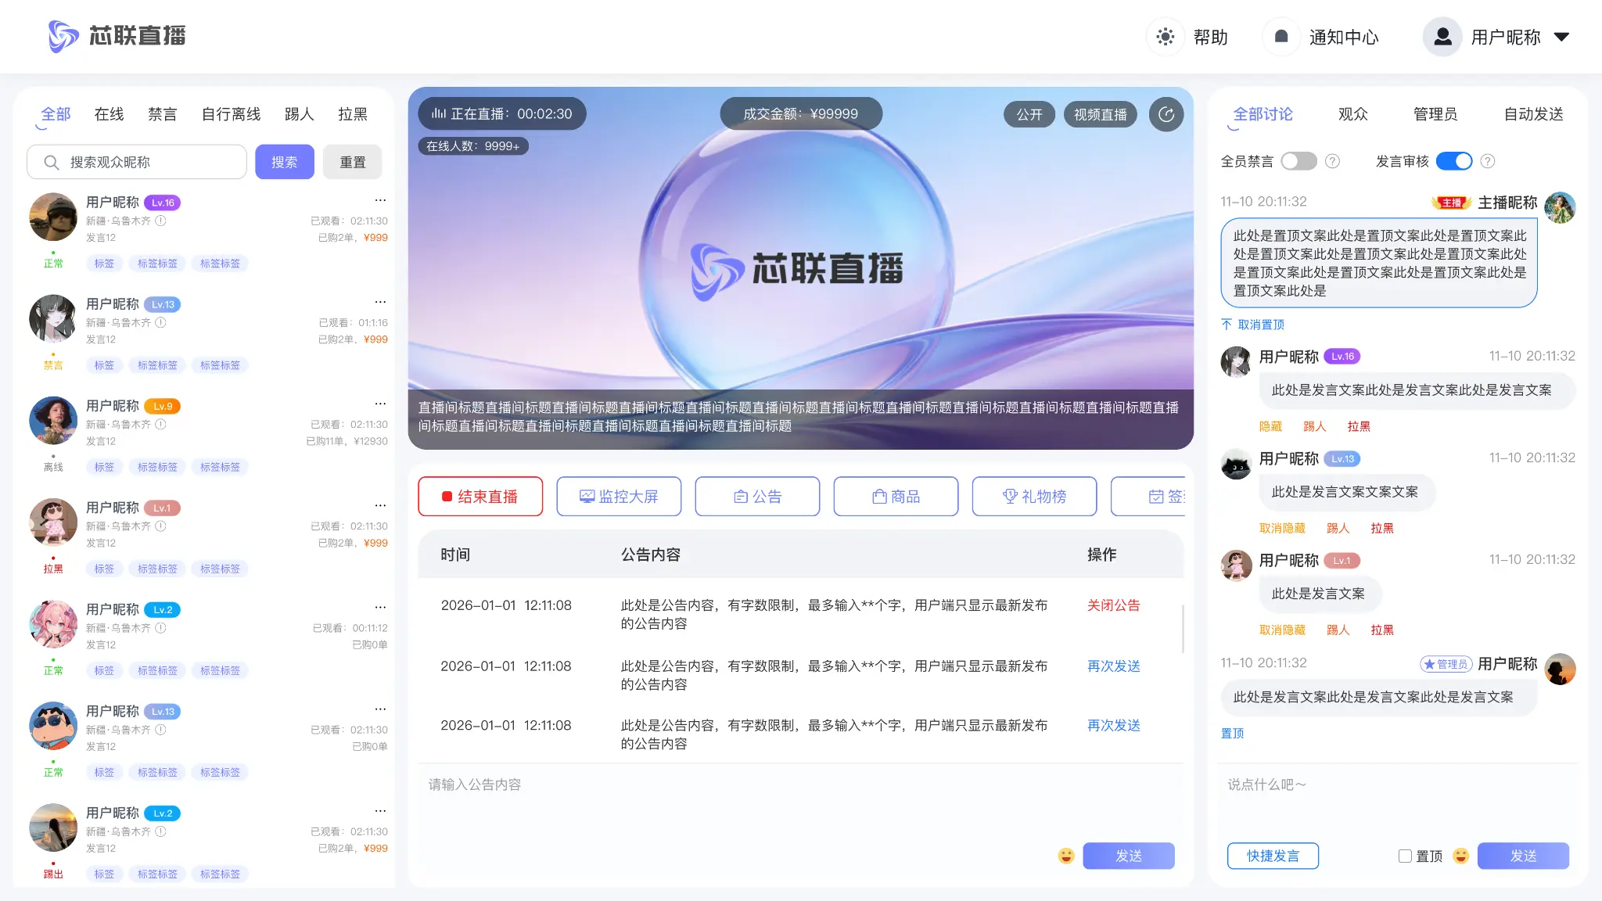The height and width of the screenshot is (901, 1602).
Task: Open more options for Lv.16 audience user
Action: [x=380, y=200]
